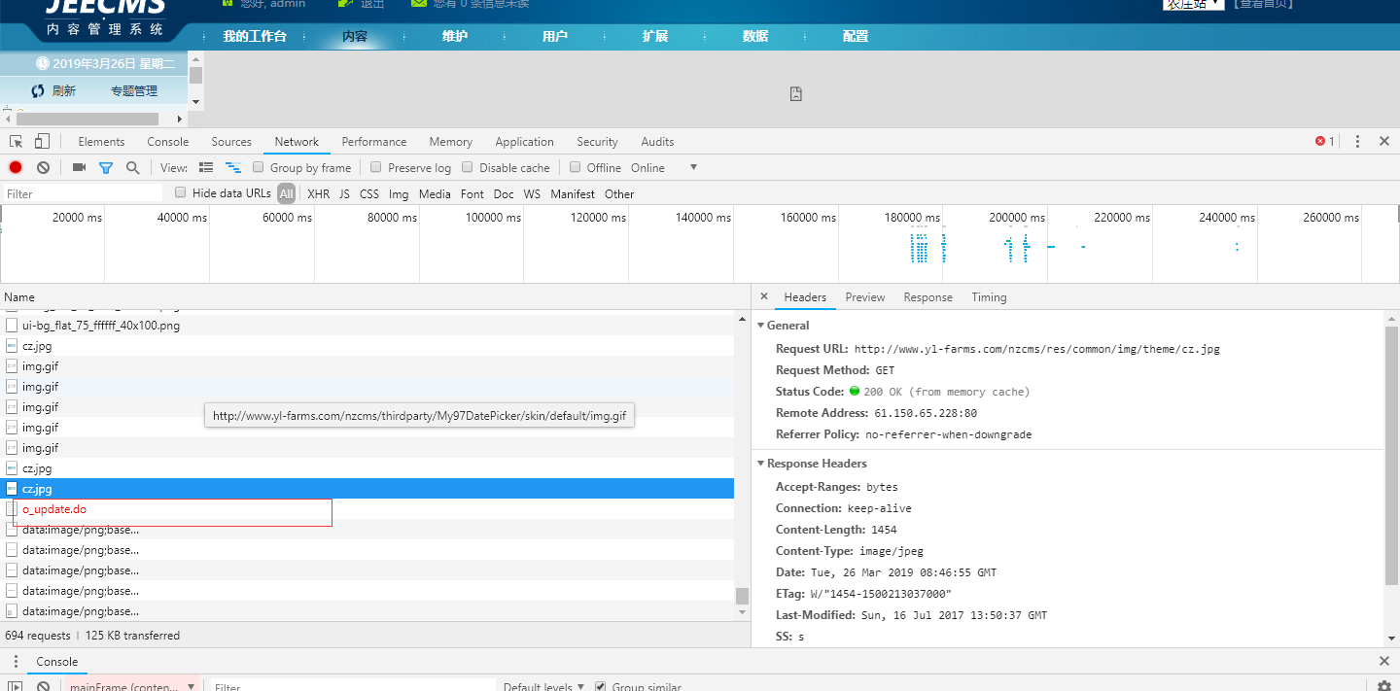1400x691 pixels.
Task: Clear the network log
Action: 43,168
